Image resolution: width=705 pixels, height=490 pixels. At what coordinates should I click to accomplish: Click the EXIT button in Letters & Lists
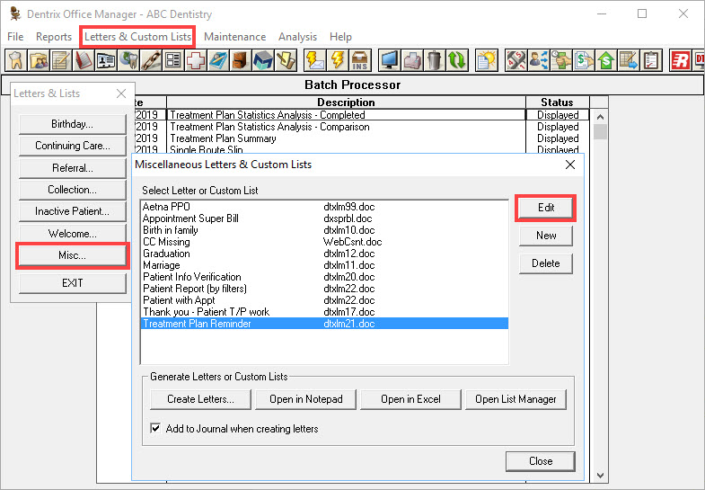click(x=73, y=283)
